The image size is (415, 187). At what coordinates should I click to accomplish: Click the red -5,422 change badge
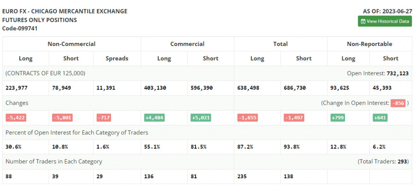pyautogui.click(x=16, y=118)
